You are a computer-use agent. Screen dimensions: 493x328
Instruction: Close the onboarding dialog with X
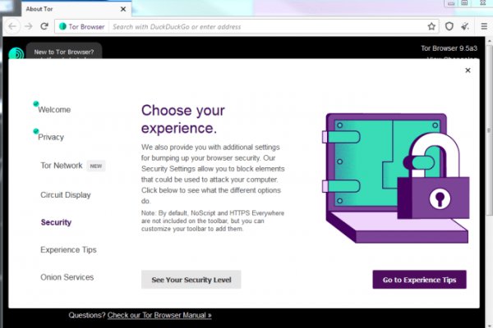(468, 71)
